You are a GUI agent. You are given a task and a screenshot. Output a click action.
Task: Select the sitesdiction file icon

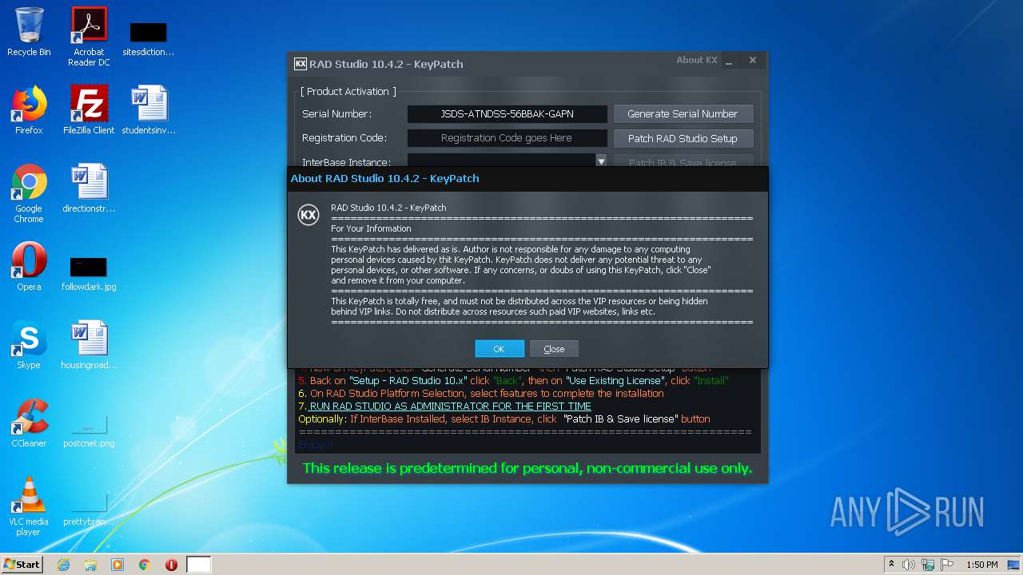point(149,38)
